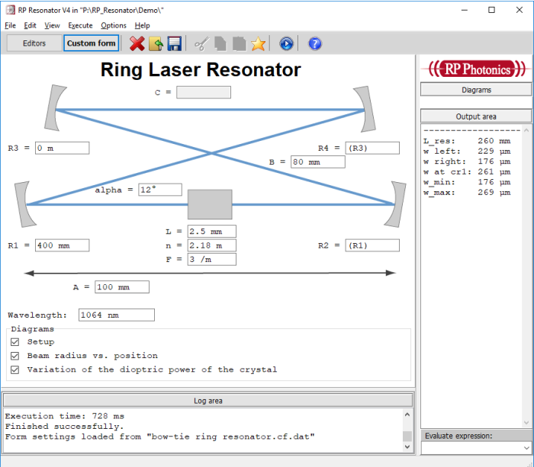Open the View menu

52,25
